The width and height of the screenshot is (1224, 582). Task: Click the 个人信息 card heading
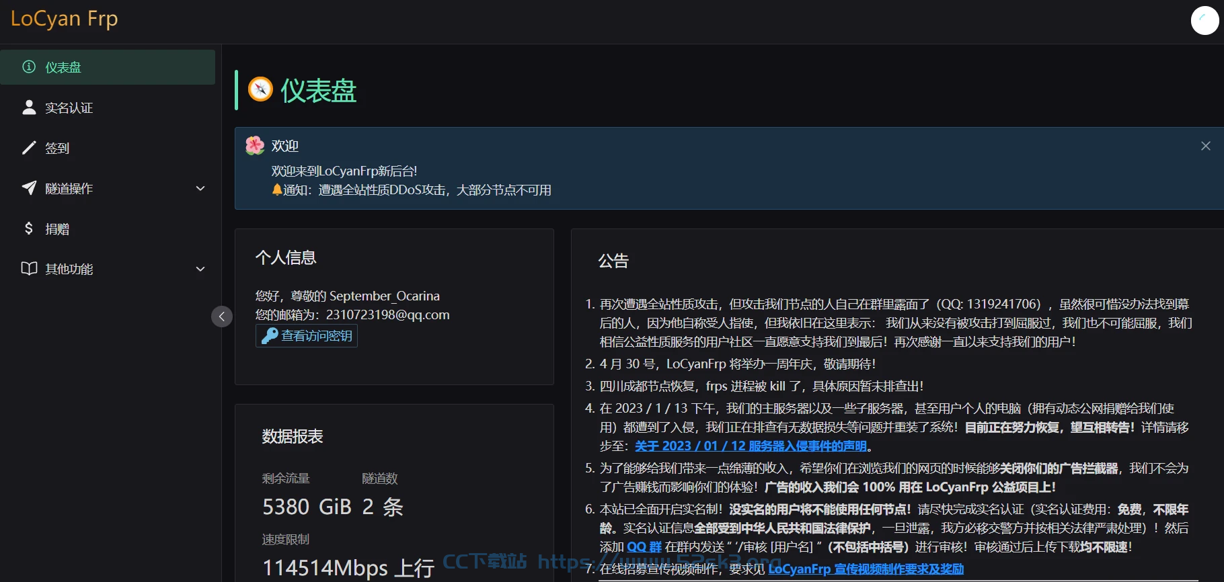tap(286, 257)
